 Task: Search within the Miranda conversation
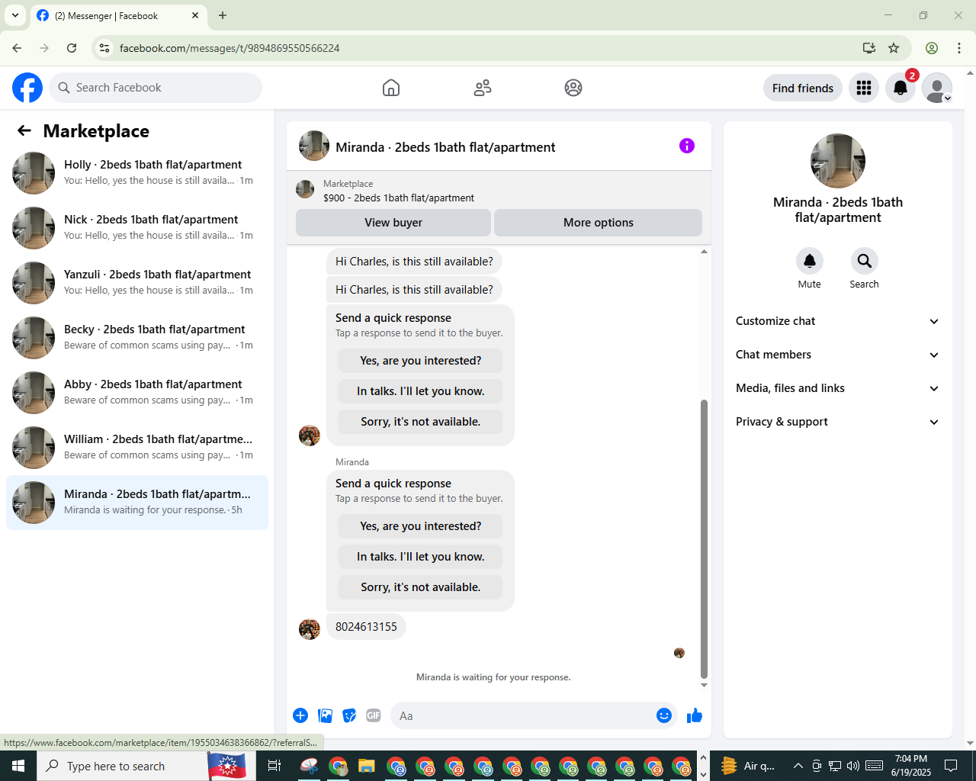(865, 261)
